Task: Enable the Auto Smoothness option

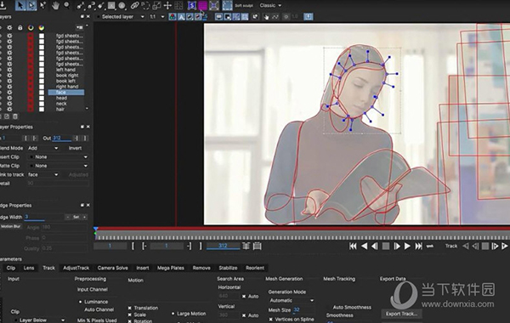Action: point(352,307)
